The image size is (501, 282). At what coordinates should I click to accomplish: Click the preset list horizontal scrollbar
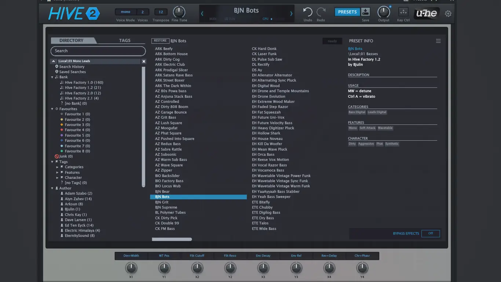[x=172, y=239]
